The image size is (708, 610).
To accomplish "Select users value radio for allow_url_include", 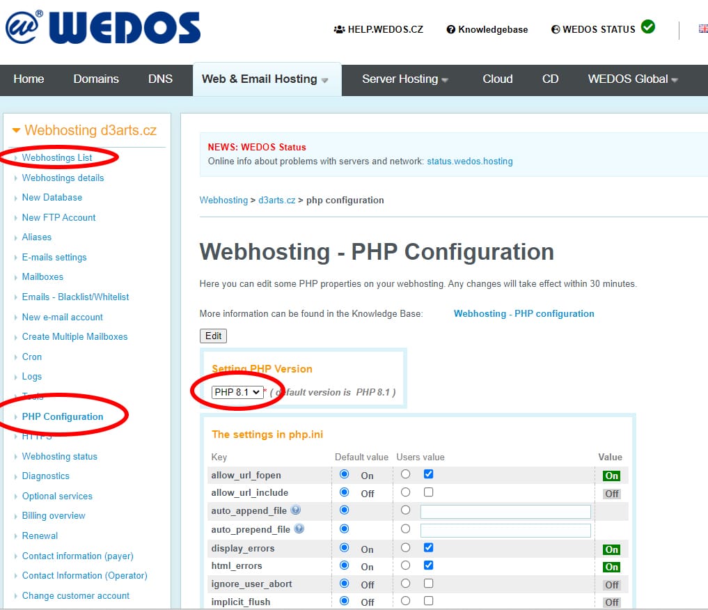I will (405, 492).
